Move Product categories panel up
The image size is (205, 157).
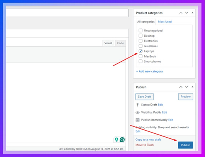(181, 13)
